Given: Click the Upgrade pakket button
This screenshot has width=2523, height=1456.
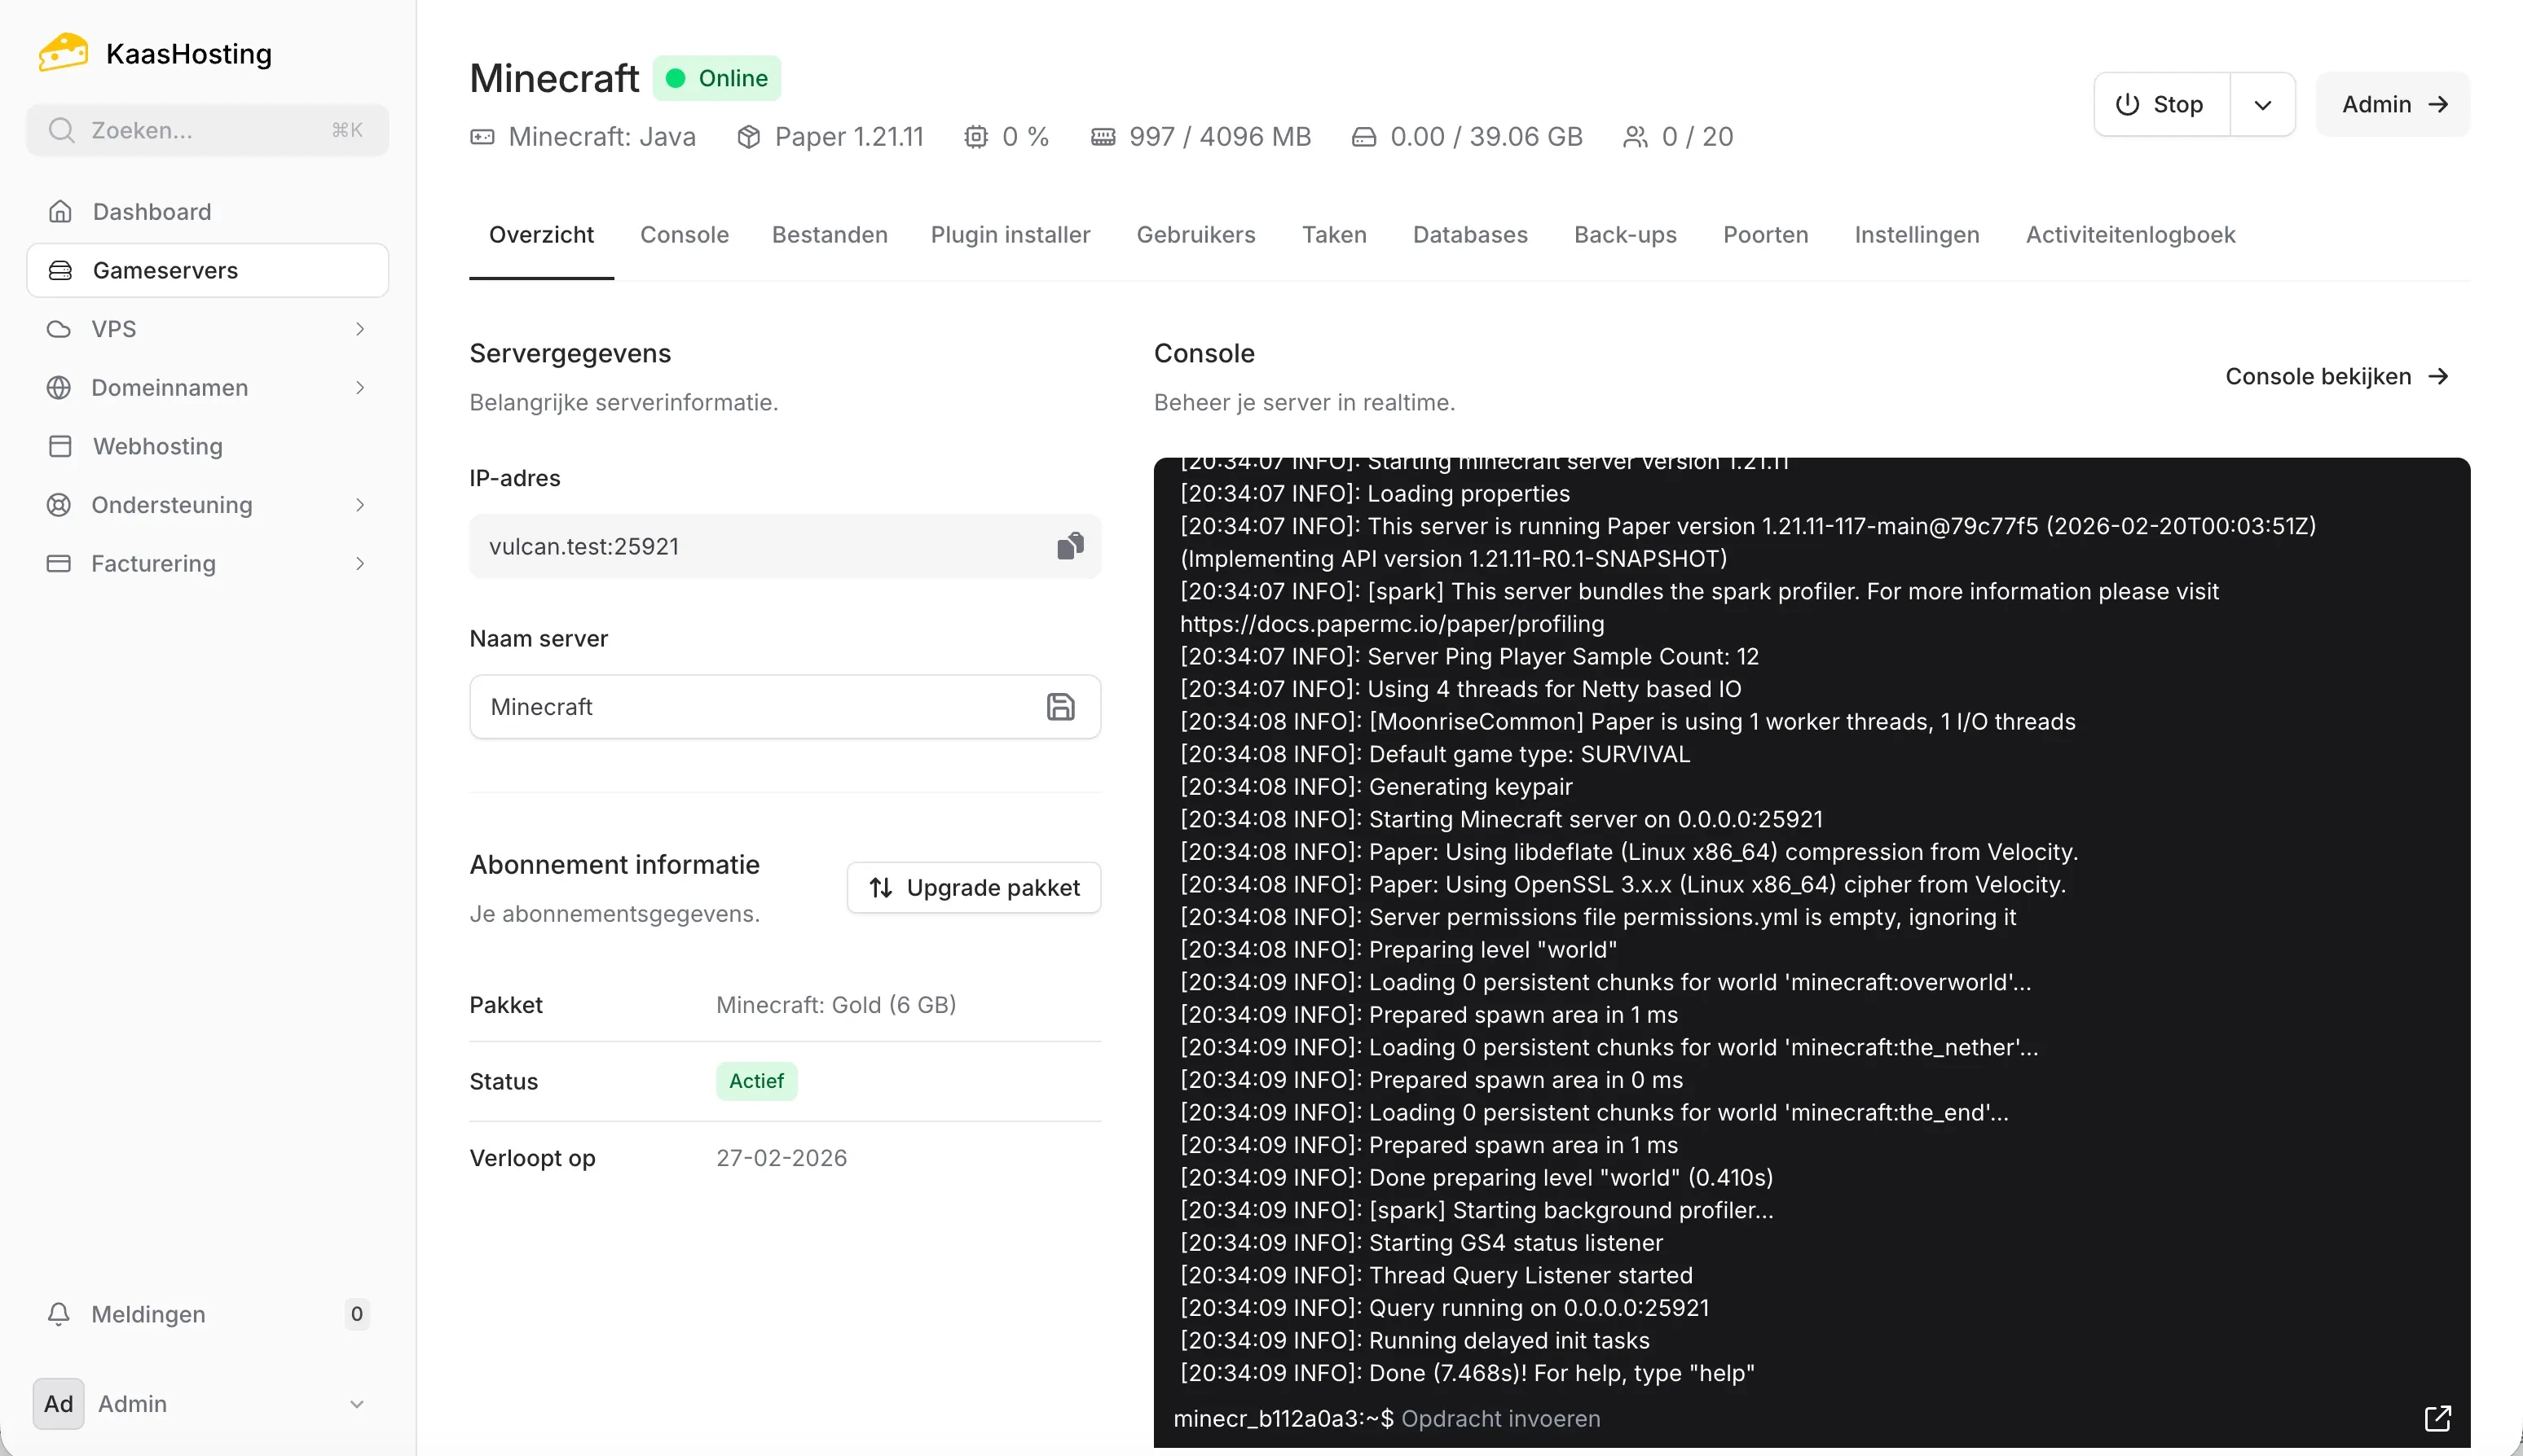Looking at the screenshot, I should click(973, 886).
